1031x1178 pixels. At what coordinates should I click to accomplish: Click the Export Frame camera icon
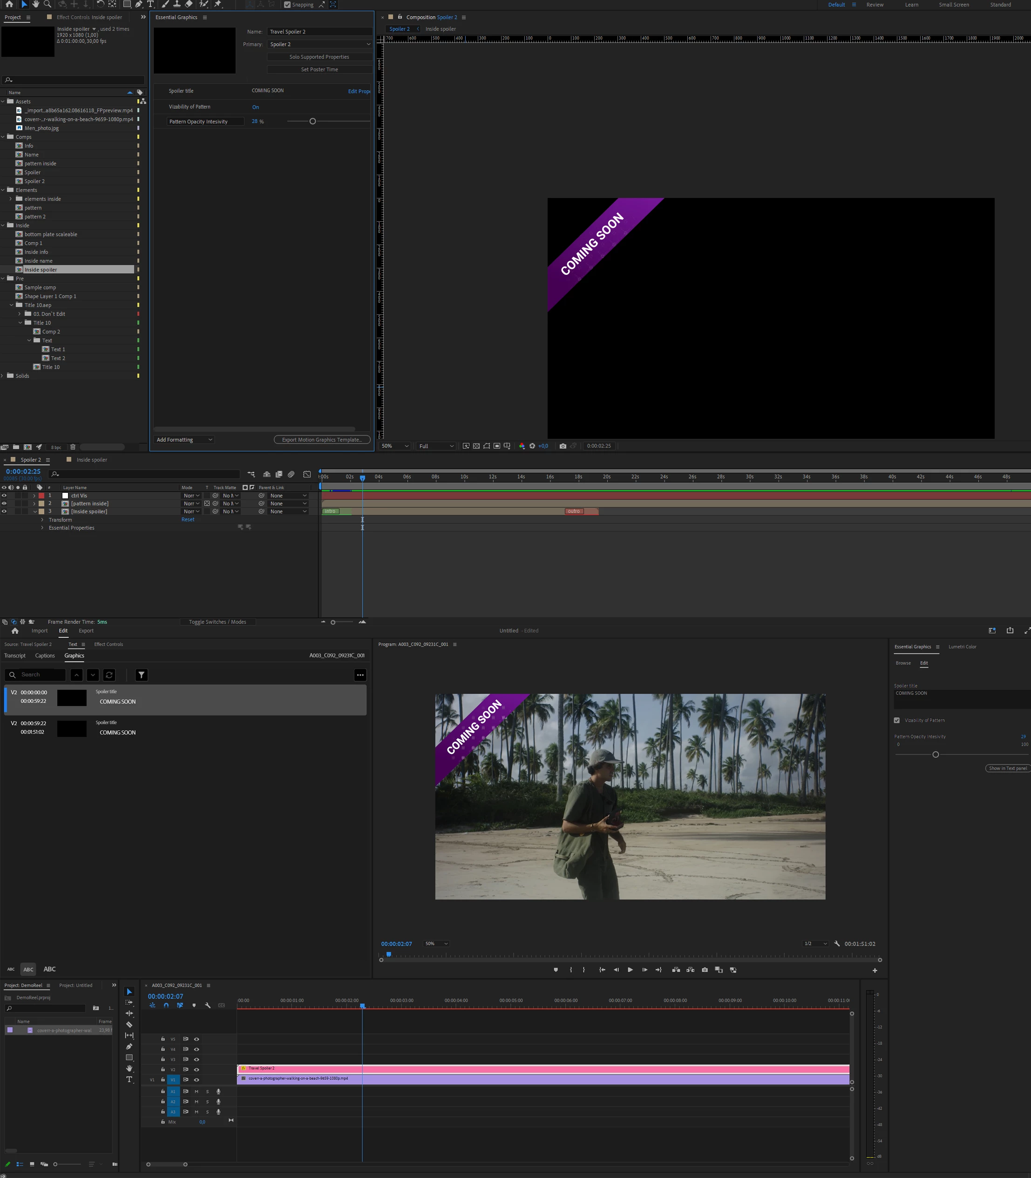click(705, 970)
